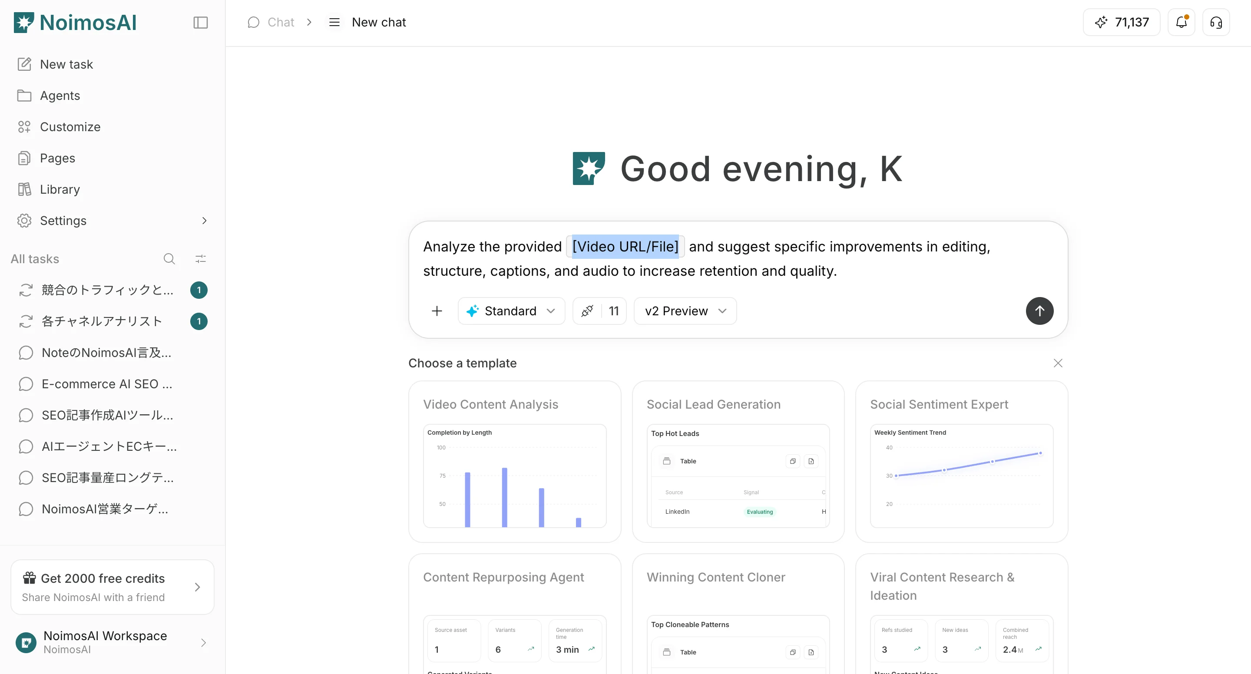
Task: Open Get 2000 free credits chevron
Action: pyautogui.click(x=197, y=587)
